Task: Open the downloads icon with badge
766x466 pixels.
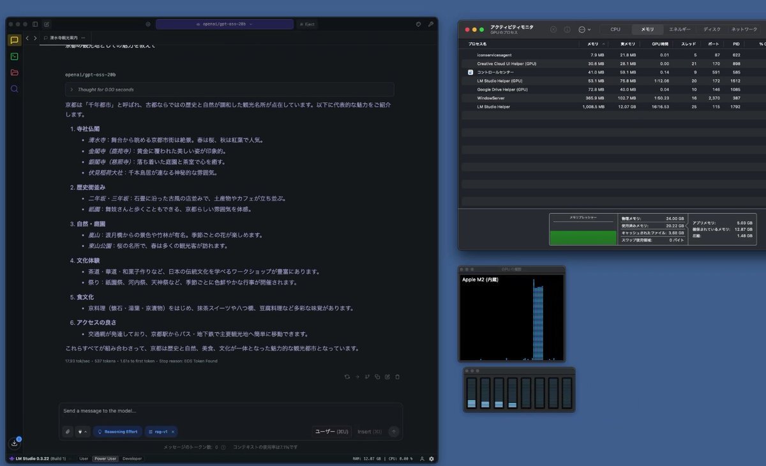Action: (x=15, y=443)
